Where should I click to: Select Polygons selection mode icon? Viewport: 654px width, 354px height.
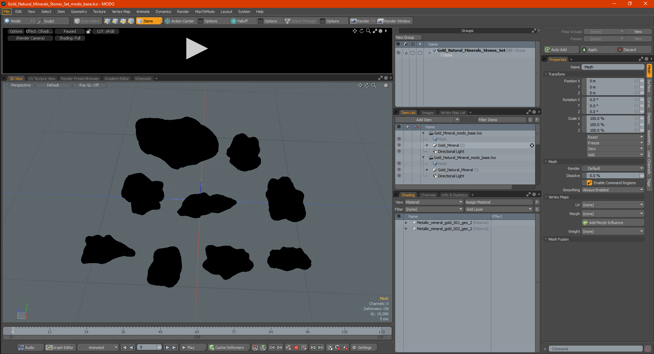[x=123, y=21]
